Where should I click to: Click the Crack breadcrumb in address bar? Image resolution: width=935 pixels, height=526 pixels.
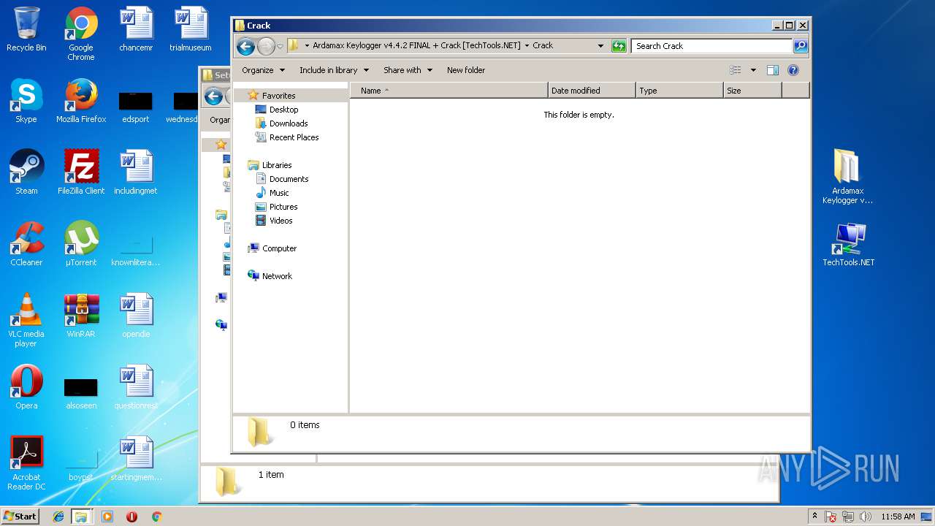tap(543, 45)
